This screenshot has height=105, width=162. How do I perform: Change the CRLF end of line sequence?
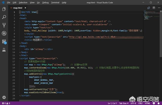pos(141,103)
